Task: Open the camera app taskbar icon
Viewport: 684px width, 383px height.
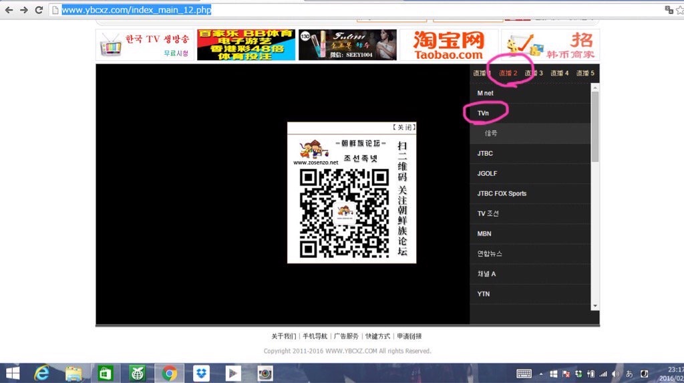Action: 265,374
